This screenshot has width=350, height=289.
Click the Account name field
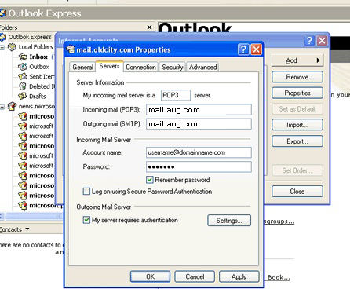(x=199, y=152)
